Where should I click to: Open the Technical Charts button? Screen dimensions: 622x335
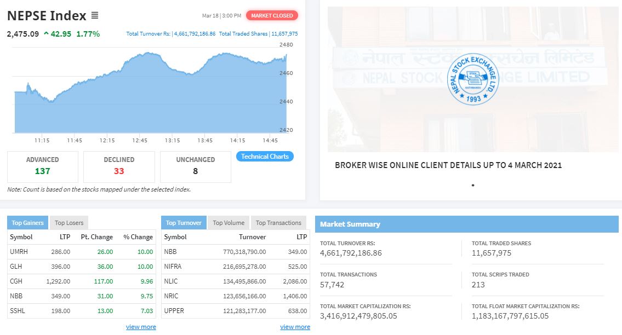(x=265, y=157)
